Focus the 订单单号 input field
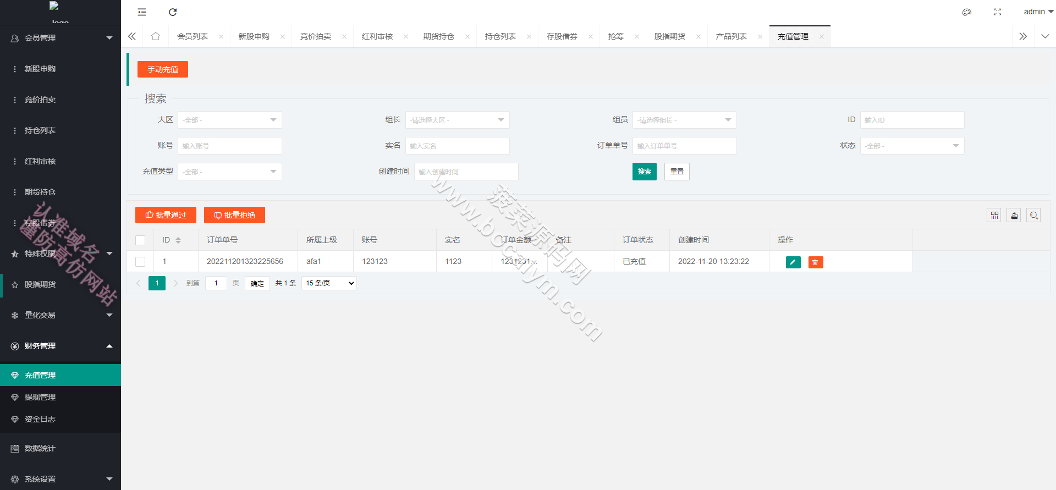Viewport: 1056px width, 490px height. pyautogui.click(x=685, y=146)
